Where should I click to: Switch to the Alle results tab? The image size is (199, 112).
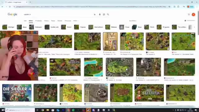click(x=25, y=21)
